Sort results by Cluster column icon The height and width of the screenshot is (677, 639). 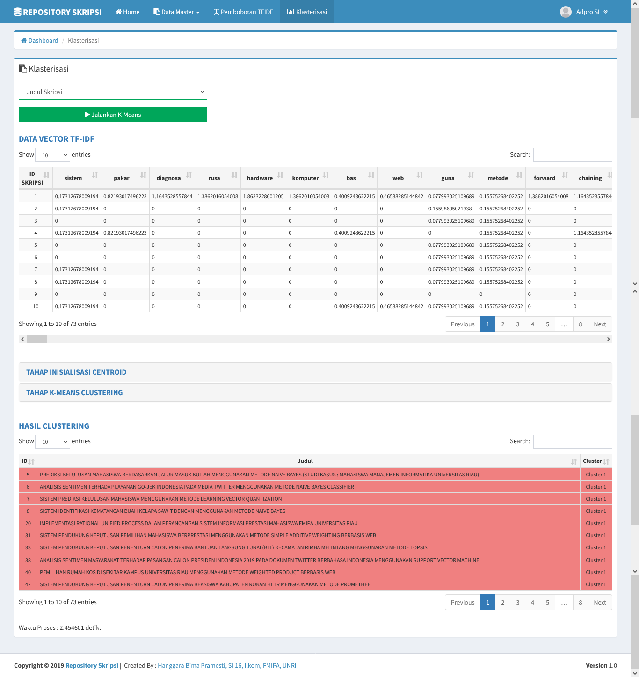click(606, 461)
